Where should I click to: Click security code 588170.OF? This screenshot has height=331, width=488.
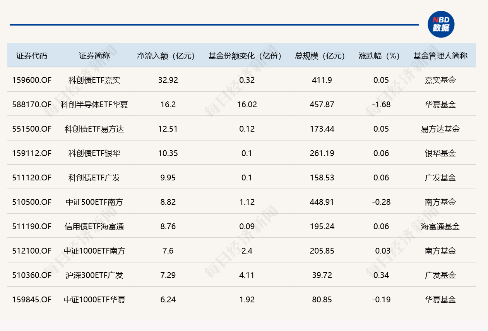click(x=32, y=105)
